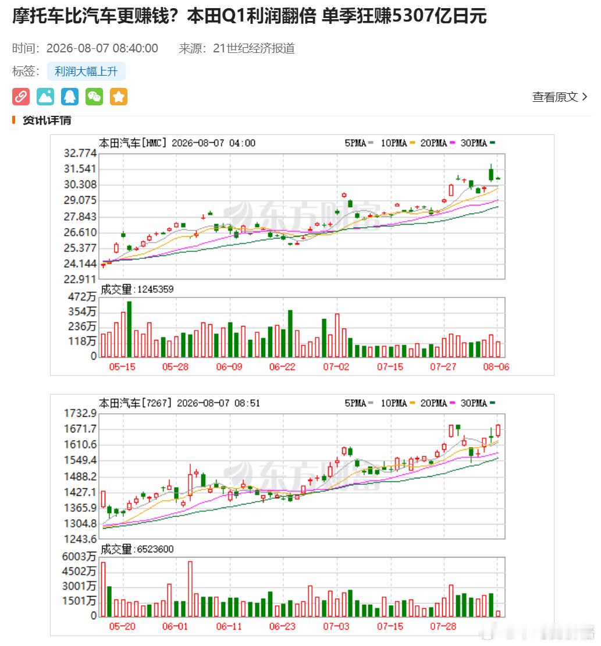Click 5PMA legend in HMC chart
Image resolution: width=601 pixels, height=646 pixels.
tap(359, 143)
